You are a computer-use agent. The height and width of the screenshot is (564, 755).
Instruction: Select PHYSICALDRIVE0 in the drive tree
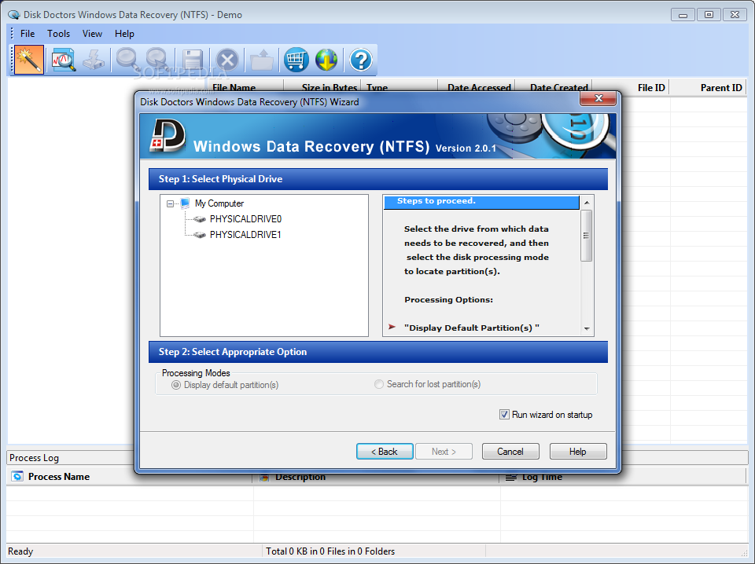(245, 219)
